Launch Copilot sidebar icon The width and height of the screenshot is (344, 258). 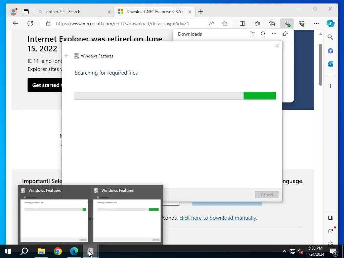click(331, 24)
